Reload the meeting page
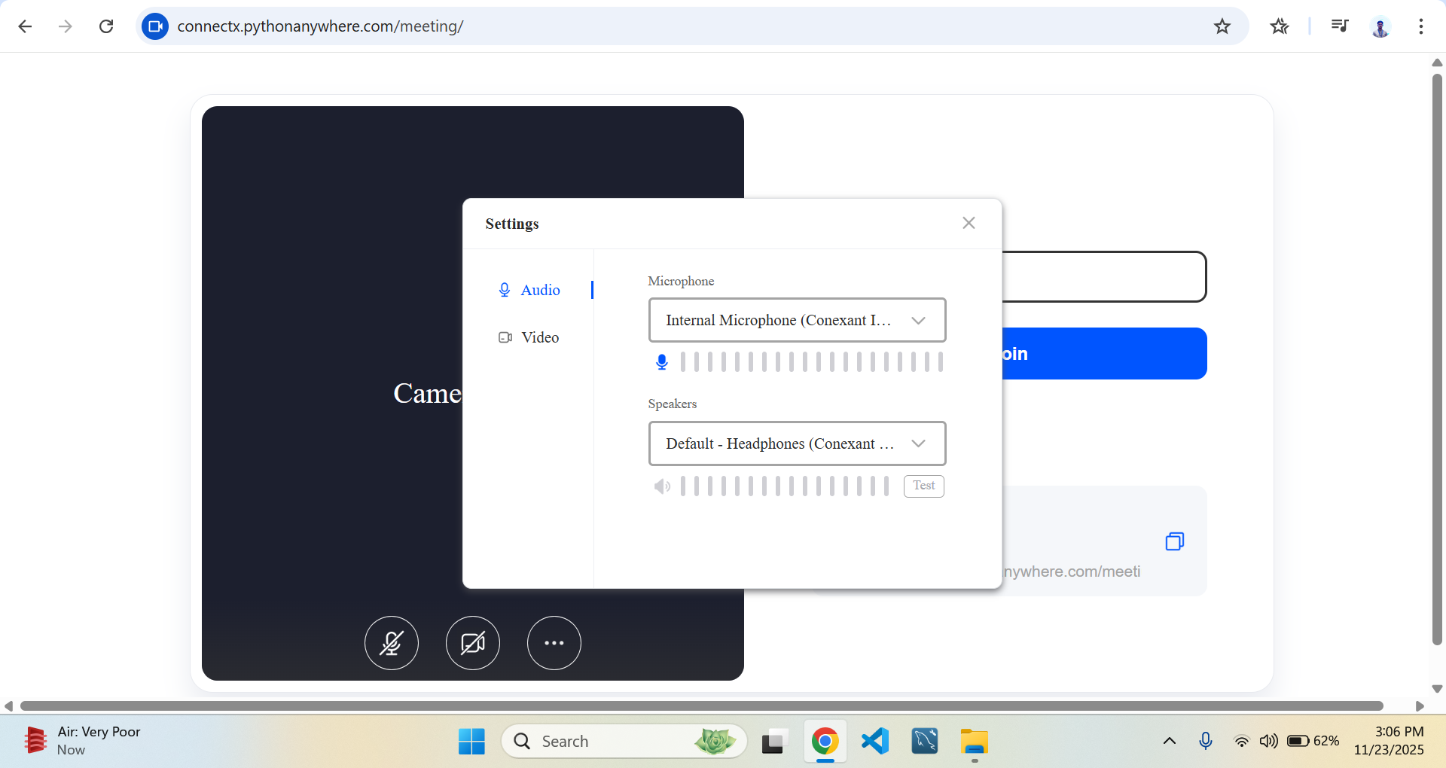 [x=106, y=26]
